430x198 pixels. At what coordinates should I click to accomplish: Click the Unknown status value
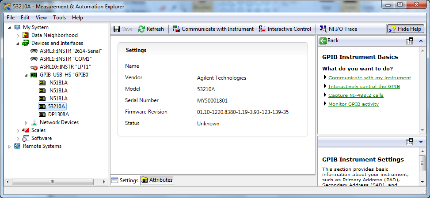208,124
